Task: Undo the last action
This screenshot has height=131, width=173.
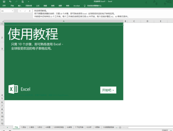Action: pyautogui.click(x=10, y=1)
